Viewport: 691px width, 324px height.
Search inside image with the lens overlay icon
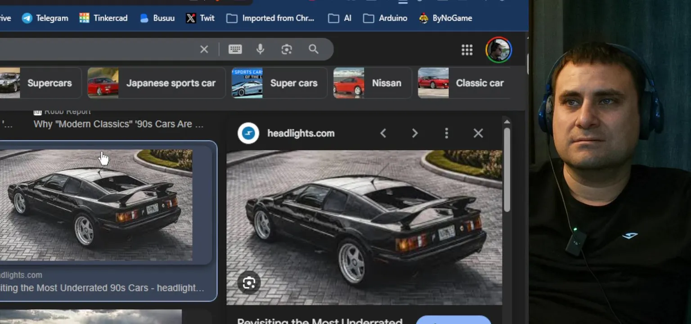click(x=249, y=283)
